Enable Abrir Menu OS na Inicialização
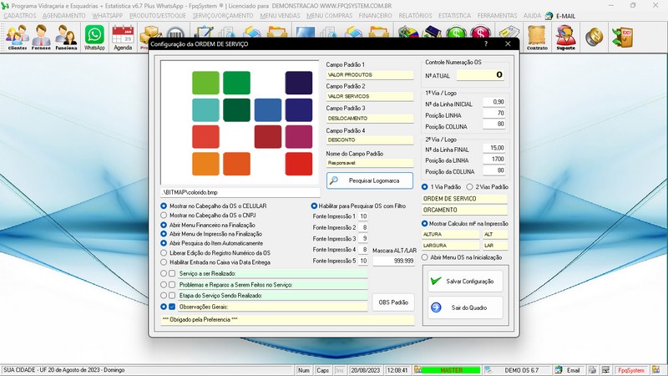Screen dimensions: 668x376 pyautogui.click(x=425, y=257)
